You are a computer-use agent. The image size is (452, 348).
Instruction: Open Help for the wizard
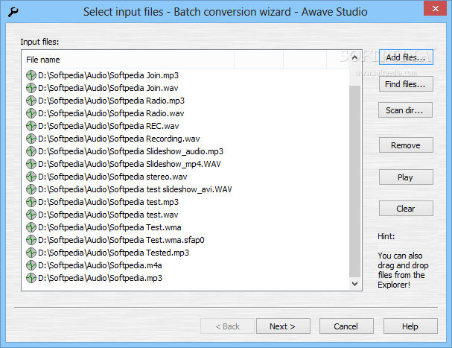click(x=410, y=326)
